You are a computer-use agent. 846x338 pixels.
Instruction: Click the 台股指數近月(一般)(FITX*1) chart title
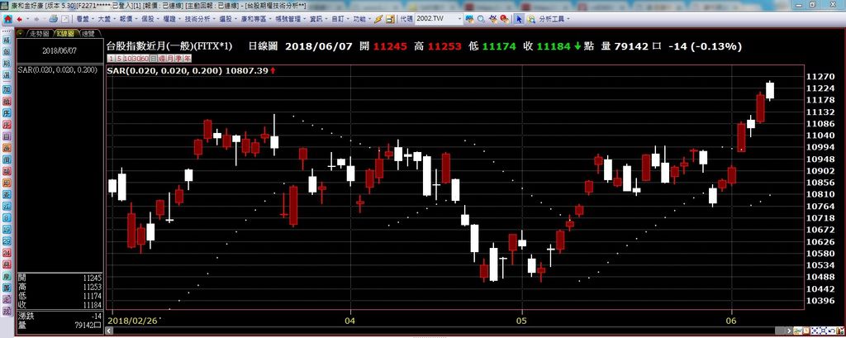pos(169,46)
